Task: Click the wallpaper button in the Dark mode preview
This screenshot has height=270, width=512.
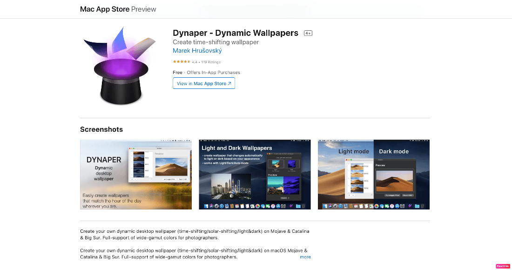Action: coord(393,195)
